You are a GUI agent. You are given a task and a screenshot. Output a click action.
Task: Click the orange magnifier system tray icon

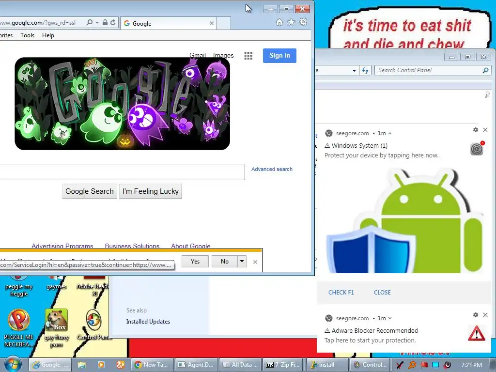click(x=412, y=365)
